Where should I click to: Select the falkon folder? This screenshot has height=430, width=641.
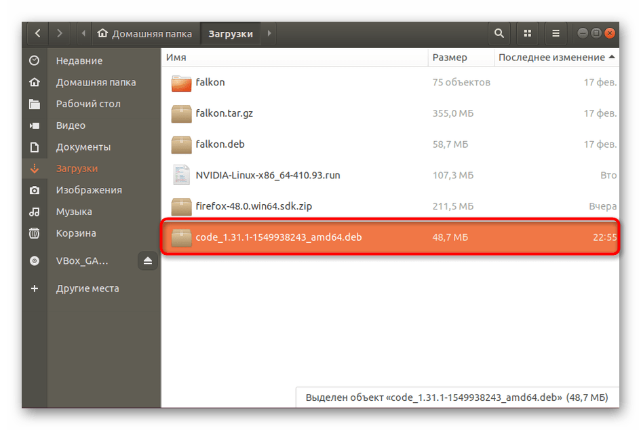(x=391, y=82)
